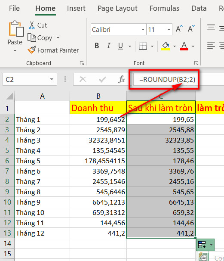Select the Format Painter brush icon
This screenshot has height=261, width=224.
tap(32, 50)
